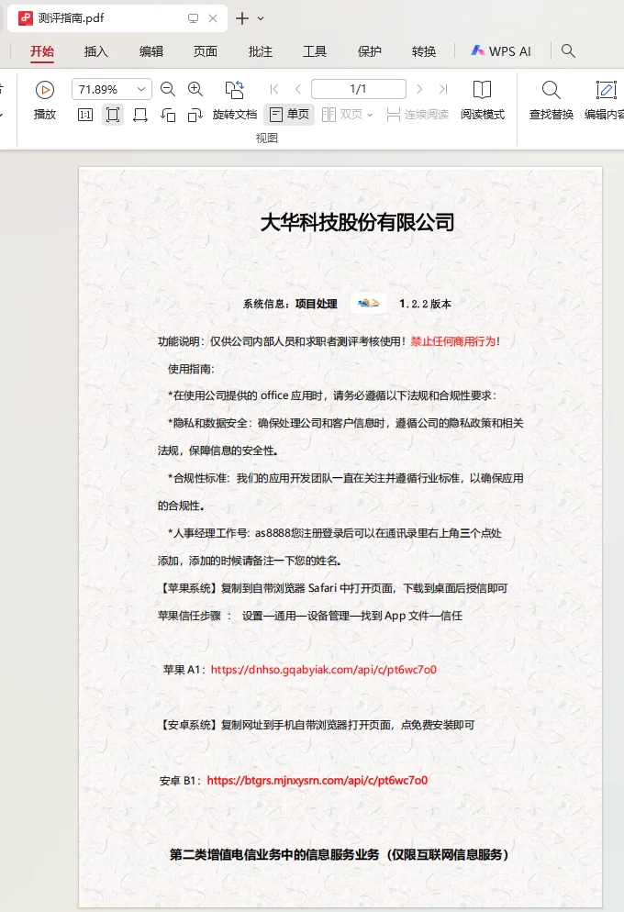The height and width of the screenshot is (912, 624).
Task: Click the 视图 group label
Action: tap(266, 138)
